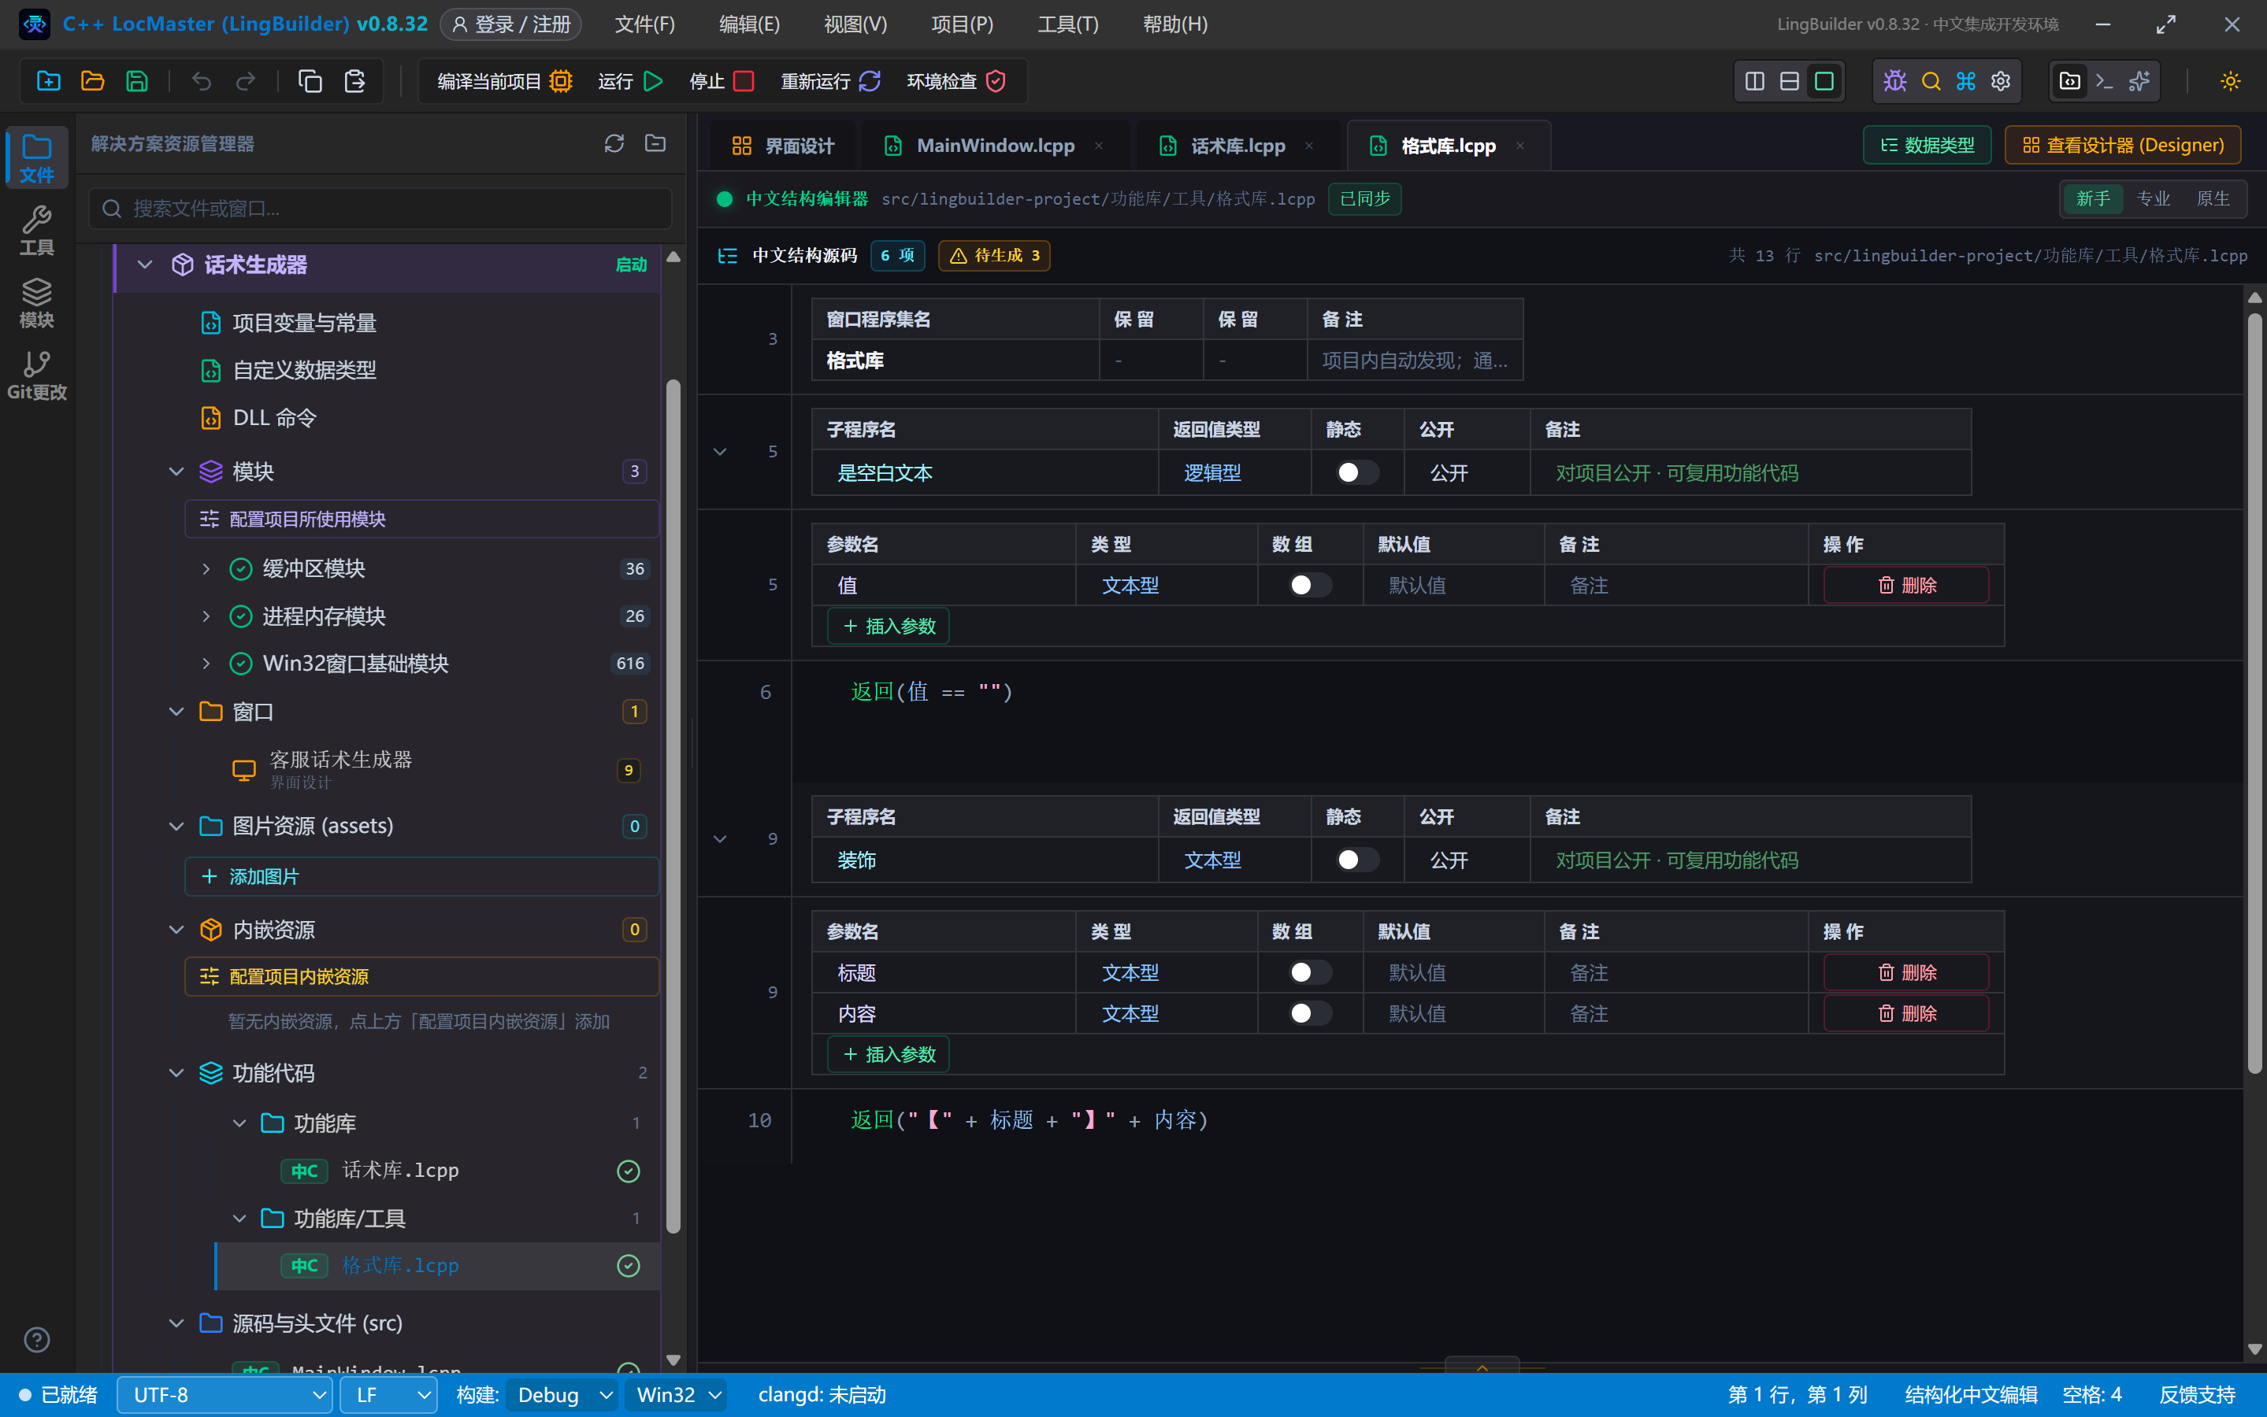Toggle 静态 switch for 是空白文本
Viewport: 2267px width, 1417px height.
1356,472
